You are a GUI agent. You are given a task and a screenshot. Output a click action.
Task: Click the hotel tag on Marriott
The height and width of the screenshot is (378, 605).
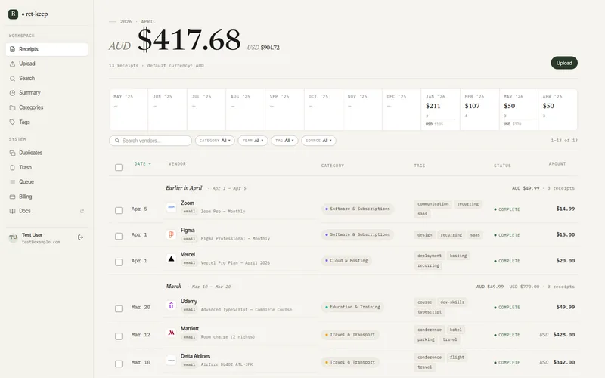(x=455, y=330)
